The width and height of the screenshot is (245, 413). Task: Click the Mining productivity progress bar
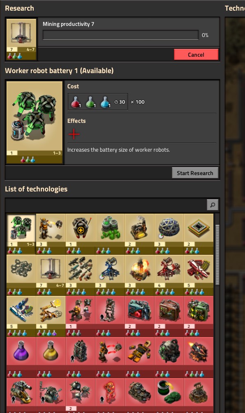coord(121,35)
